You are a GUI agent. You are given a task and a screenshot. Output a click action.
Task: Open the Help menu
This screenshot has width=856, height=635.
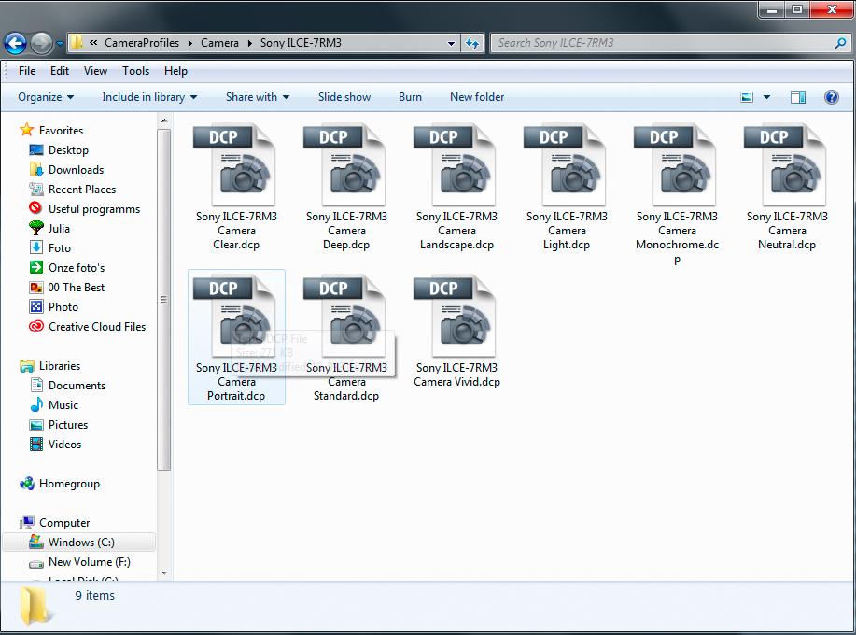pos(175,71)
